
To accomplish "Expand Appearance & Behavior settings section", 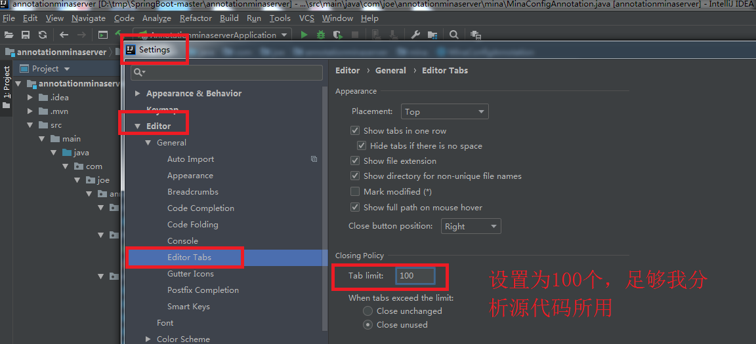I will click(x=138, y=93).
